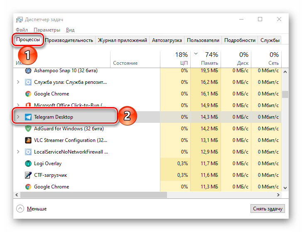Switch to the Автозагрузка tab
The height and width of the screenshot is (232, 302).
tap(167, 40)
